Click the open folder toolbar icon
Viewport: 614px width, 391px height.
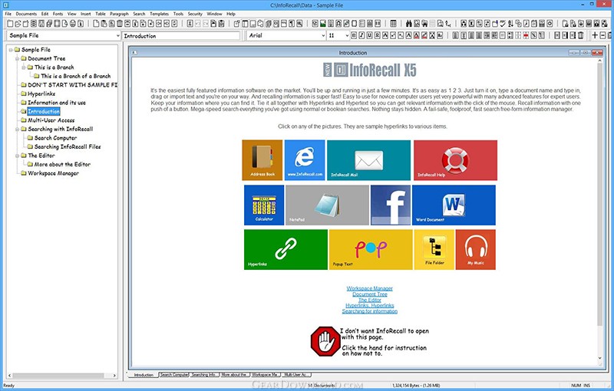pos(18,24)
